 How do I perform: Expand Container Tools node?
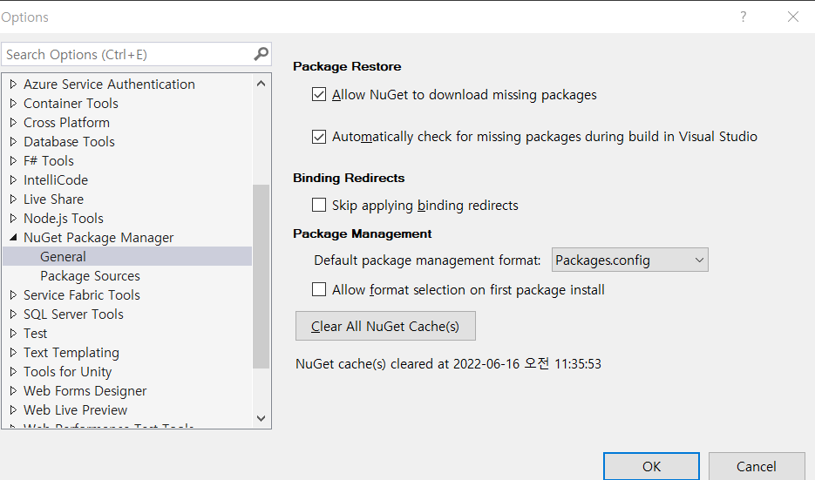click(14, 103)
